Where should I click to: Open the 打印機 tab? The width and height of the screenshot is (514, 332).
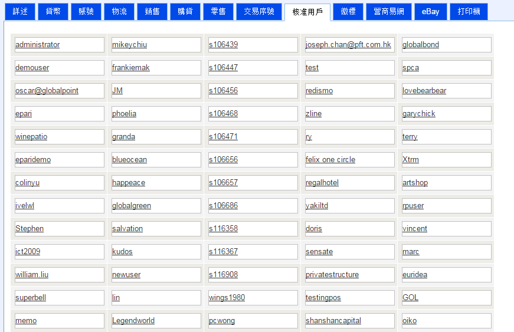469,11
